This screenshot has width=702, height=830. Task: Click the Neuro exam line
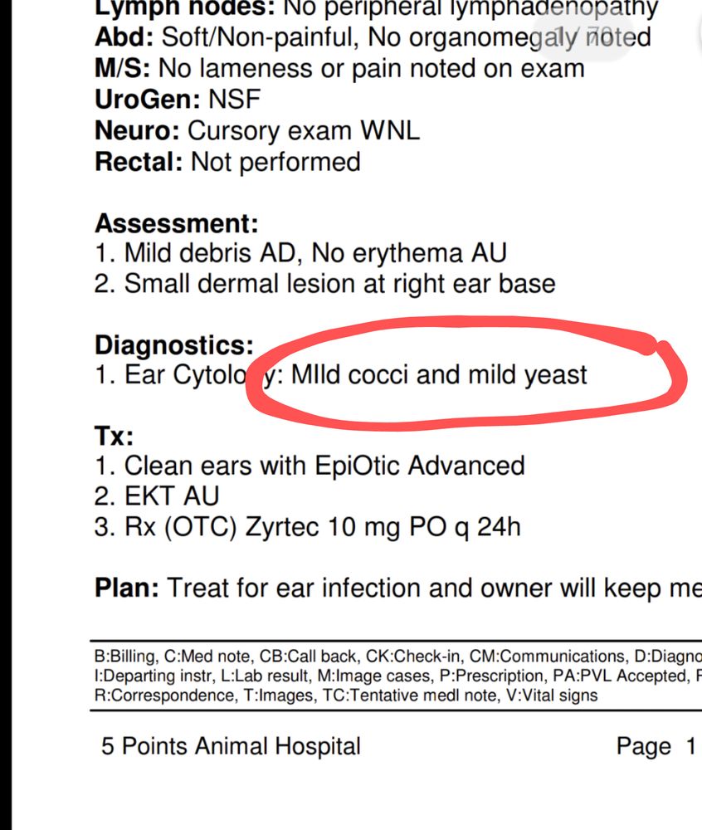(257, 130)
